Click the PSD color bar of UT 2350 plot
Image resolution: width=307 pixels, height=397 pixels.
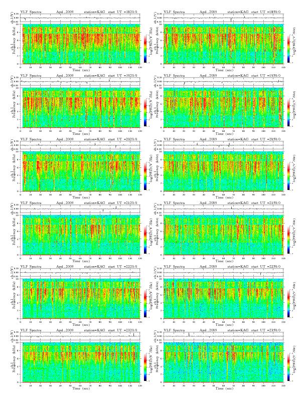289,367
